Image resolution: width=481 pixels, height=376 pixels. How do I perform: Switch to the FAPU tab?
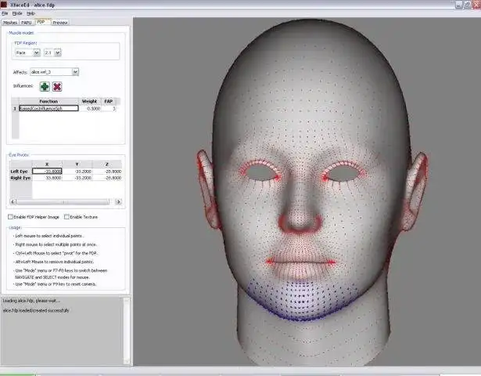coord(27,23)
